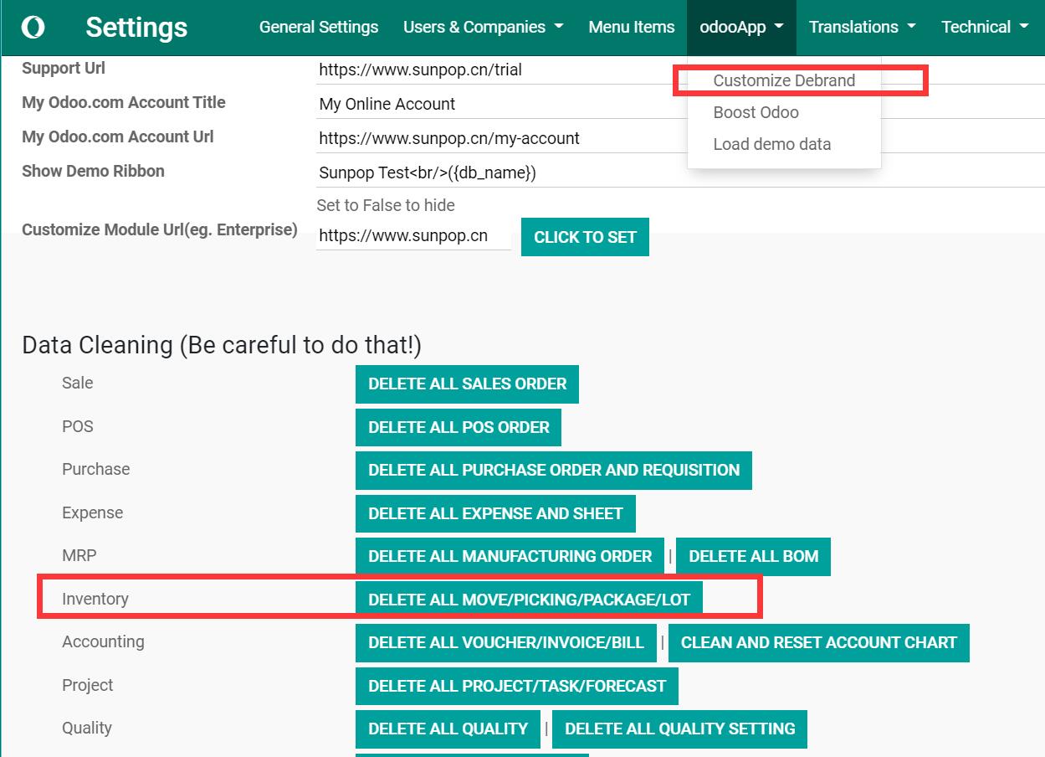The height and width of the screenshot is (757, 1045).
Task: Click the CLICK TO SET button
Action: (585, 237)
